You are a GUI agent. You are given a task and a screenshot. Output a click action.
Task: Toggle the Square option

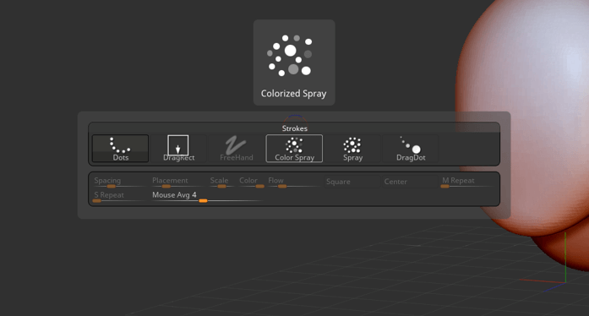coord(352,182)
